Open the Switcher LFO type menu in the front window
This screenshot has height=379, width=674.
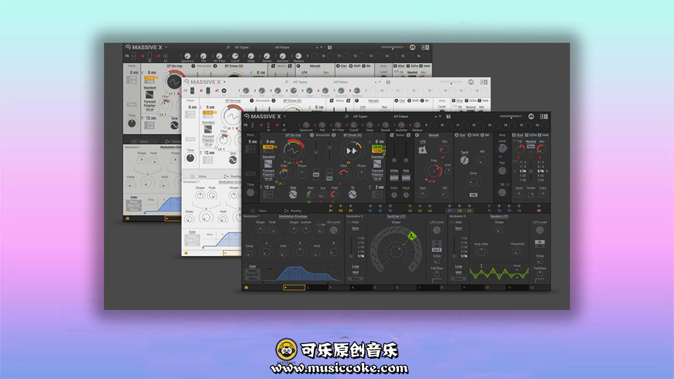click(x=396, y=216)
